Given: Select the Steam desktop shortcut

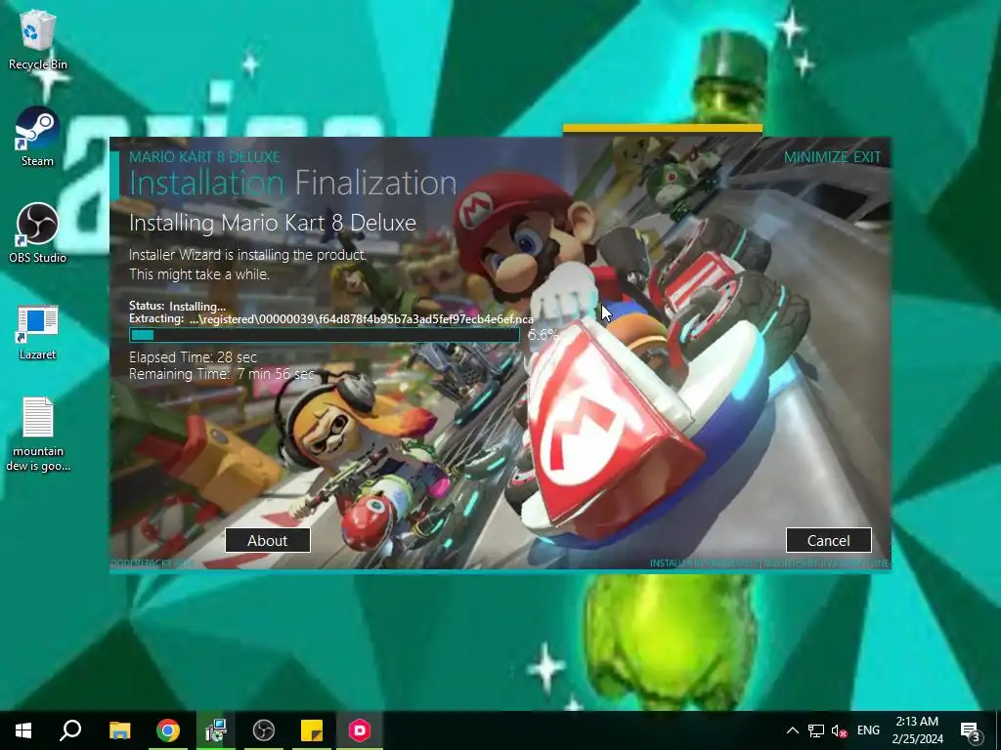Looking at the screenshot, I should point(38,137).
